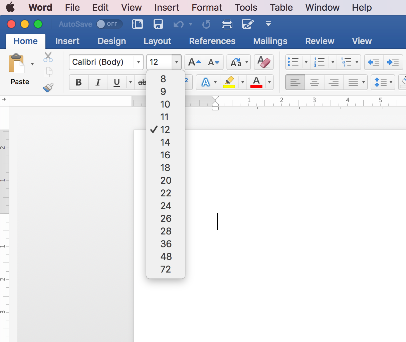The height and width of the screenshot is (342, 406).
Task: Click the Paste clipboard icon
Action: point(16,63)
